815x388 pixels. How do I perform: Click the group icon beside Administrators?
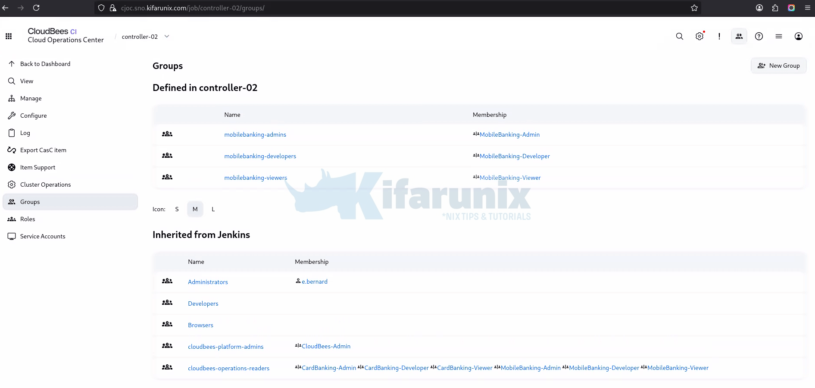[167, 281]
